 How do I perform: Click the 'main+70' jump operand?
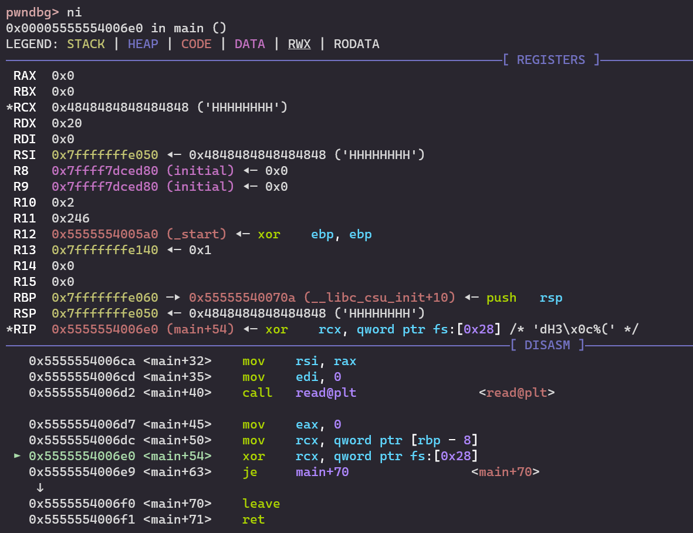[322, 472]
